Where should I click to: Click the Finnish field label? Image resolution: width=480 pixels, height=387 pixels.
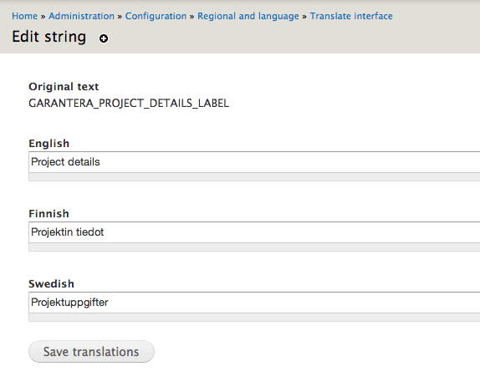[49, 213]
